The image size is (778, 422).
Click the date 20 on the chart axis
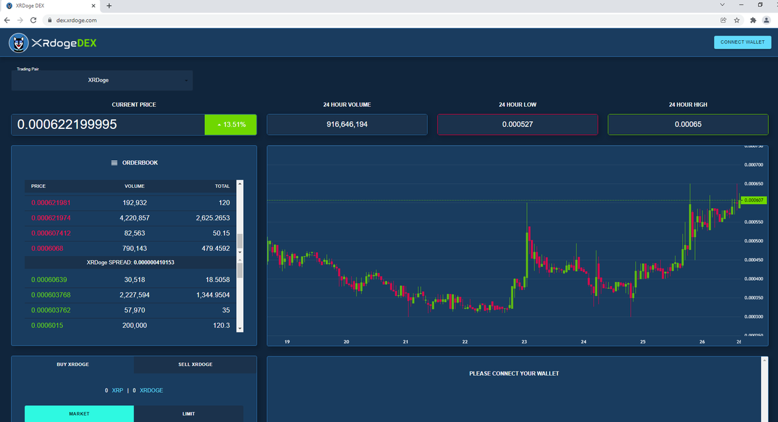346,341
